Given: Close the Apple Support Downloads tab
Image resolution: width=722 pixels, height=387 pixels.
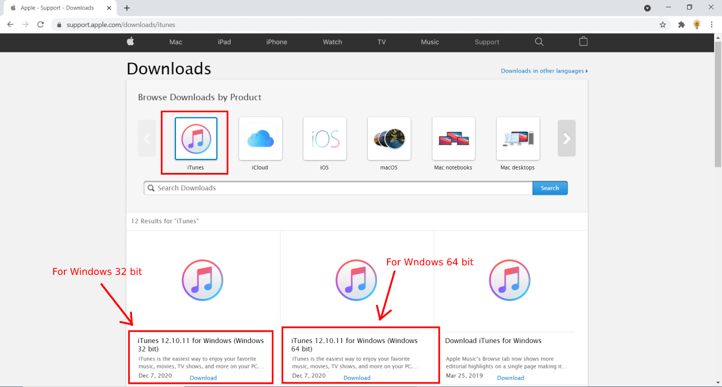Looking at the screenshot, I should [x=109, y=8].
